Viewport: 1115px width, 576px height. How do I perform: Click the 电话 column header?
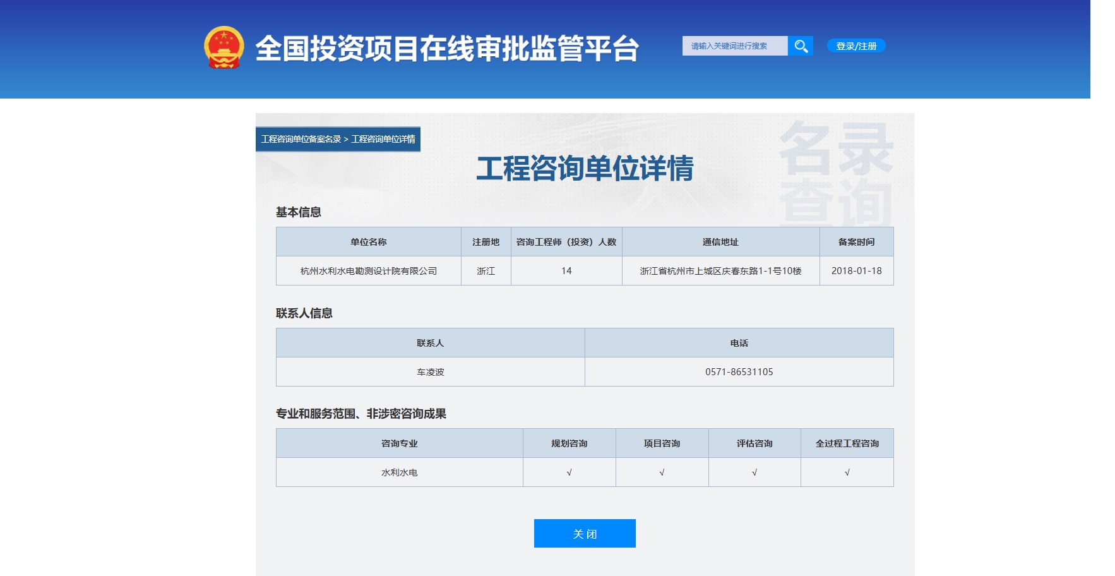click(739, 343)
